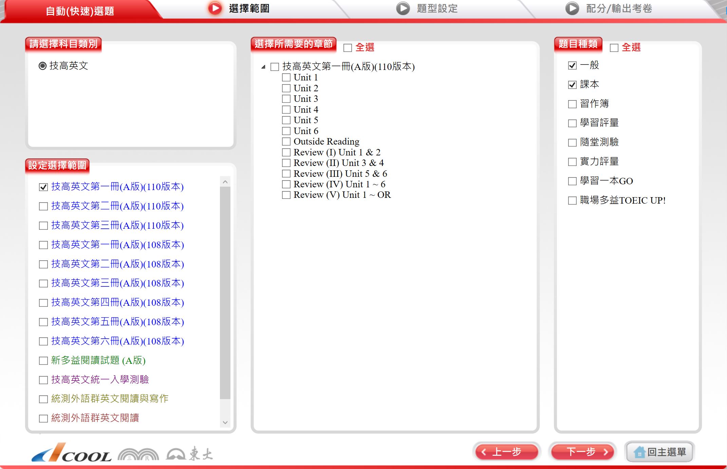
Task: Check 技高英文第四冊(A版)(108版本)
Action: (43, 303)
